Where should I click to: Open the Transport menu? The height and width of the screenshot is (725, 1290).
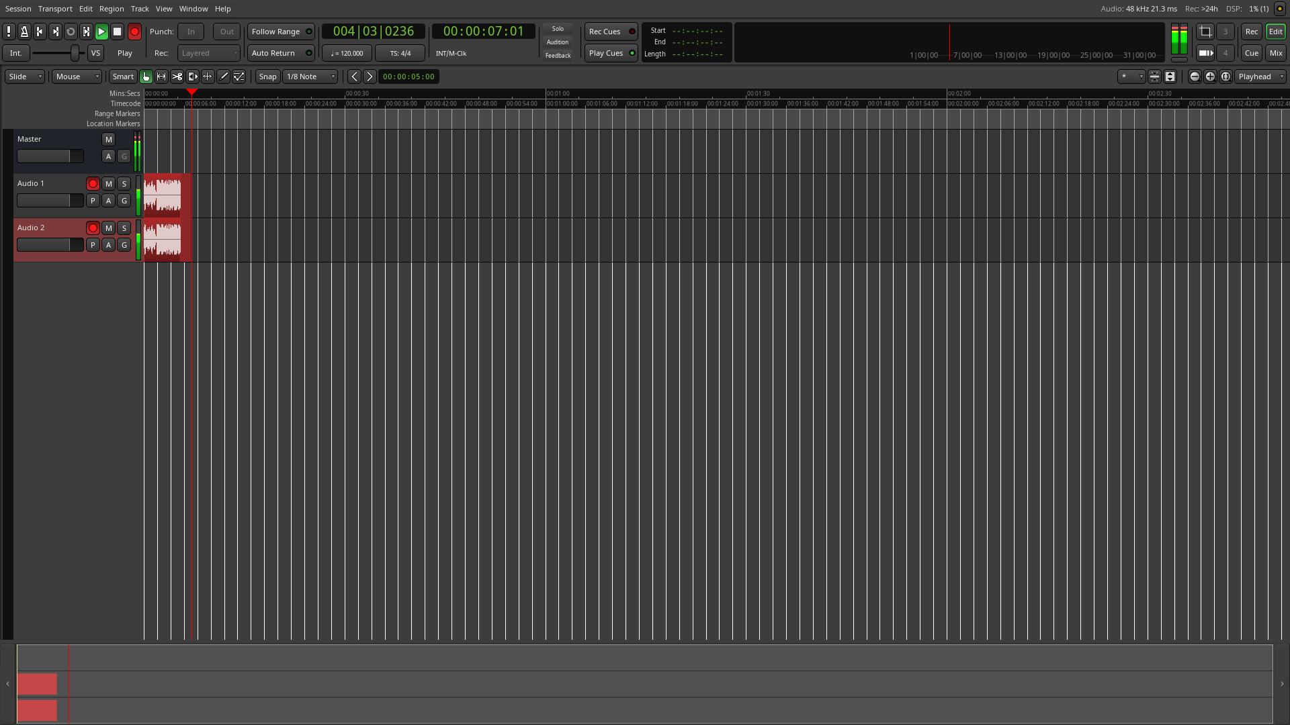pyautogui.click(x=55, y=9)
